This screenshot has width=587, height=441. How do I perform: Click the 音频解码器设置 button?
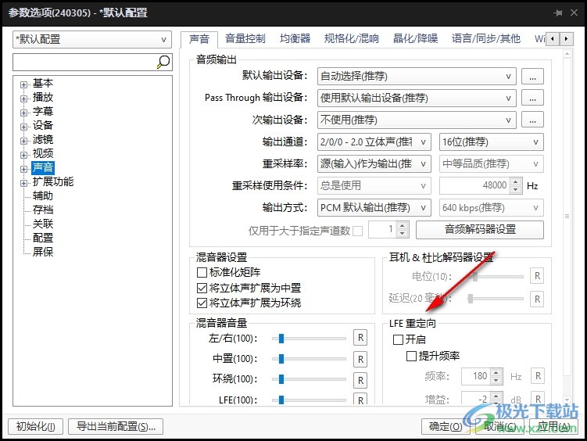pos(480,229)
